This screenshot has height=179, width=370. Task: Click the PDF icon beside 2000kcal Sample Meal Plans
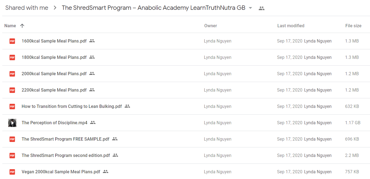[x=12, y=74]
